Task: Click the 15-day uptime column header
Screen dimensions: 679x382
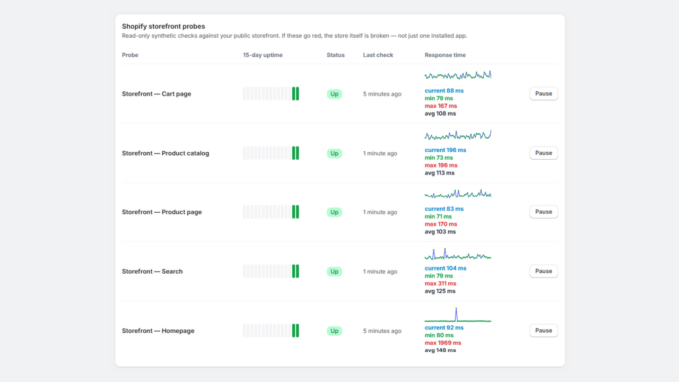Action: click(x=263, y=55)
